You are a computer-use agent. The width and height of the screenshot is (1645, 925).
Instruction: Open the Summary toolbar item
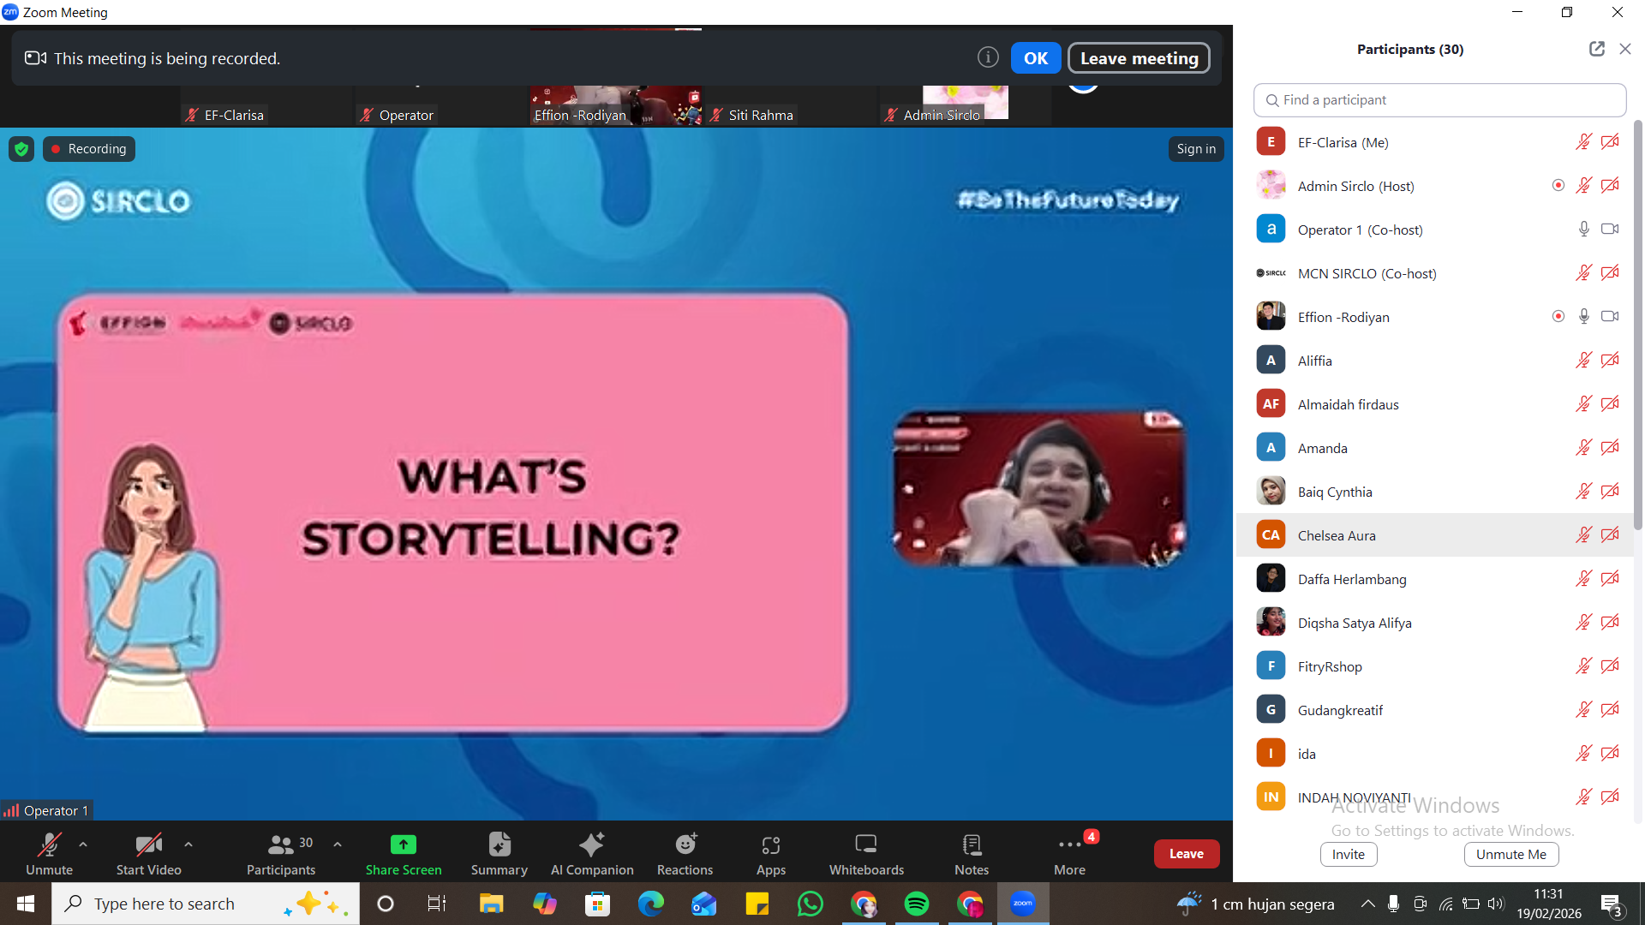pyautogui.click(x=499, y=853)
